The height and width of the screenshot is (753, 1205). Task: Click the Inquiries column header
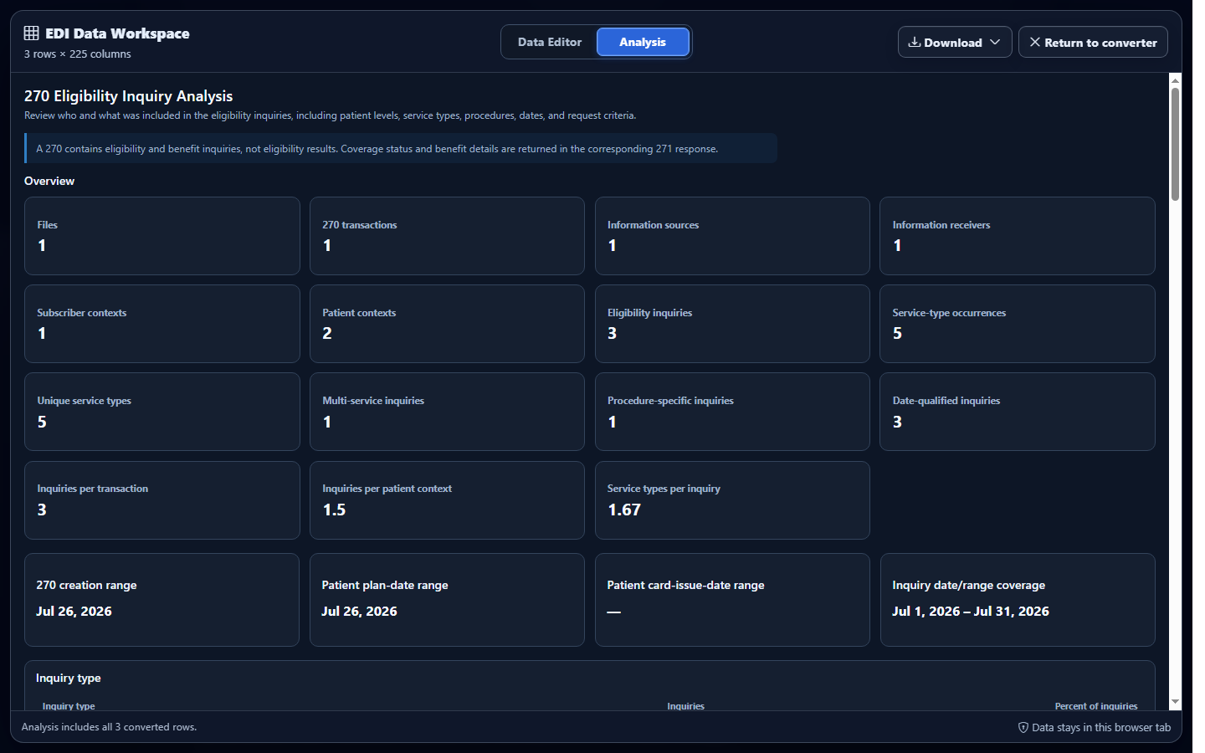685,706
